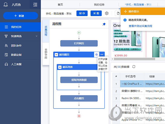Click the link cell in row 3
Image resolution: width=165 pixels, height=124 pixels.
(x=155, y=98)
